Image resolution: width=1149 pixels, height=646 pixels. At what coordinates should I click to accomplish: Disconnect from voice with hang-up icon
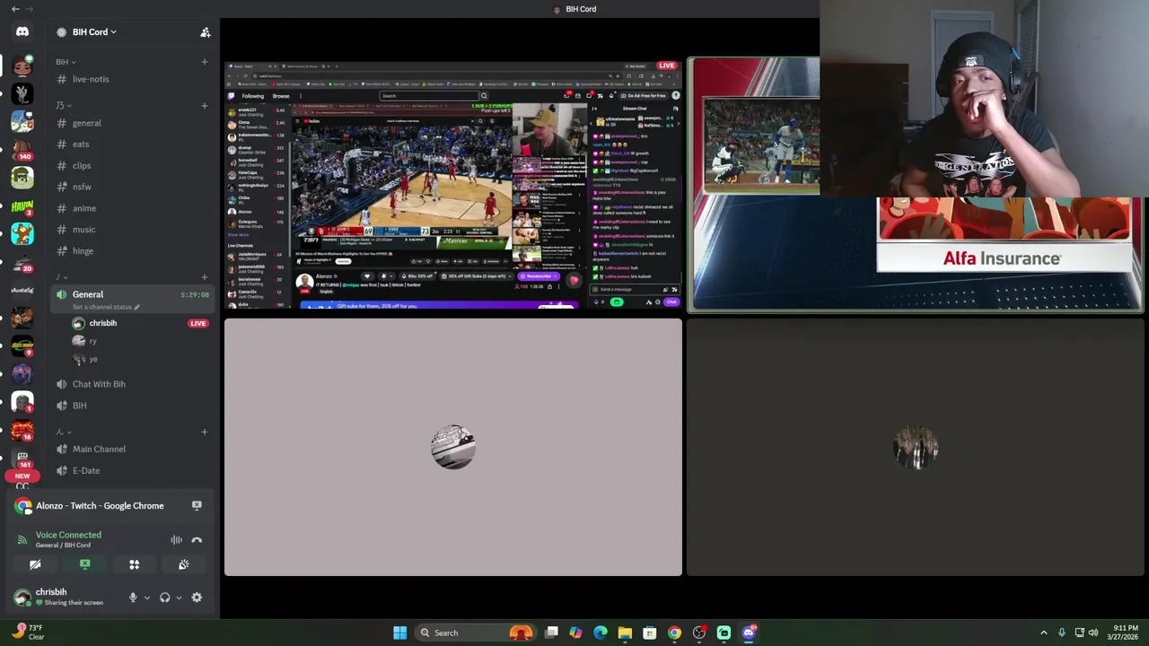(x=197, y=540)
